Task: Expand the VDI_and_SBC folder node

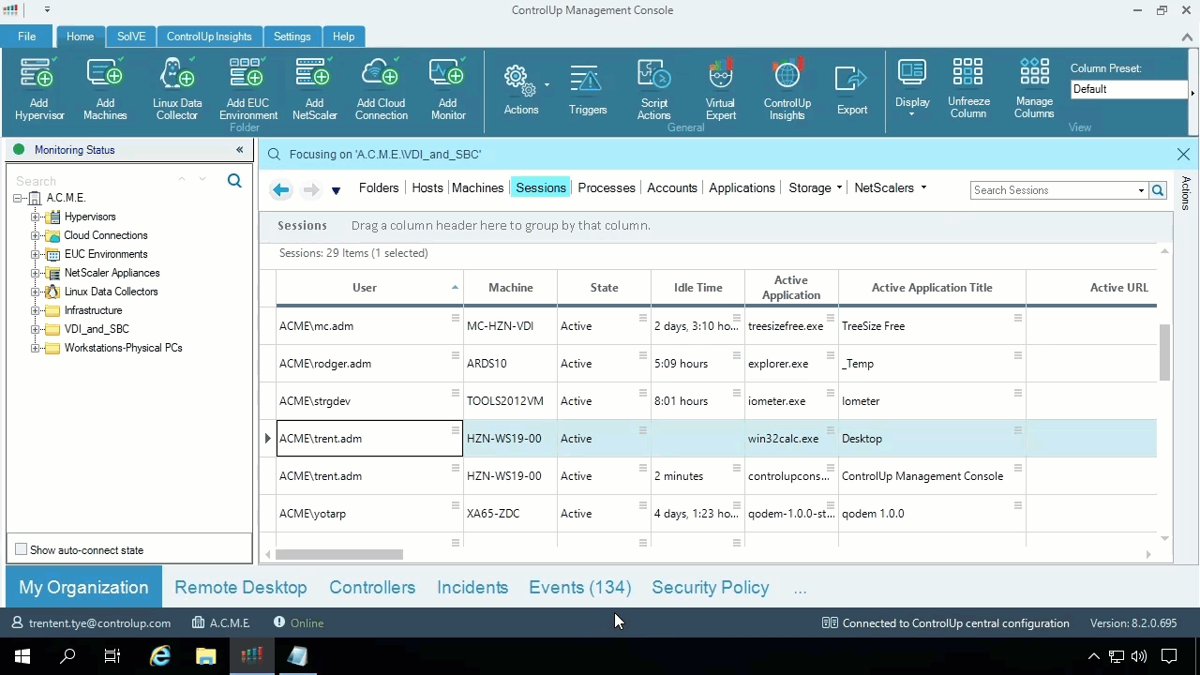Action: (x=36, y=329)
